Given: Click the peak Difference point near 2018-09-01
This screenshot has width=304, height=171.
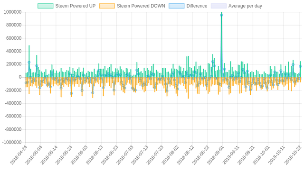Looking at the screenshot, I should click(221, 15).
